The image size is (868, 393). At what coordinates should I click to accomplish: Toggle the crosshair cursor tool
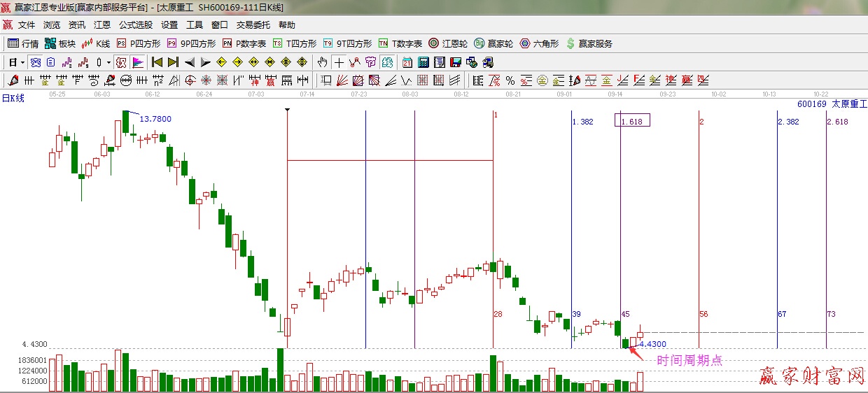click(339, 62)
